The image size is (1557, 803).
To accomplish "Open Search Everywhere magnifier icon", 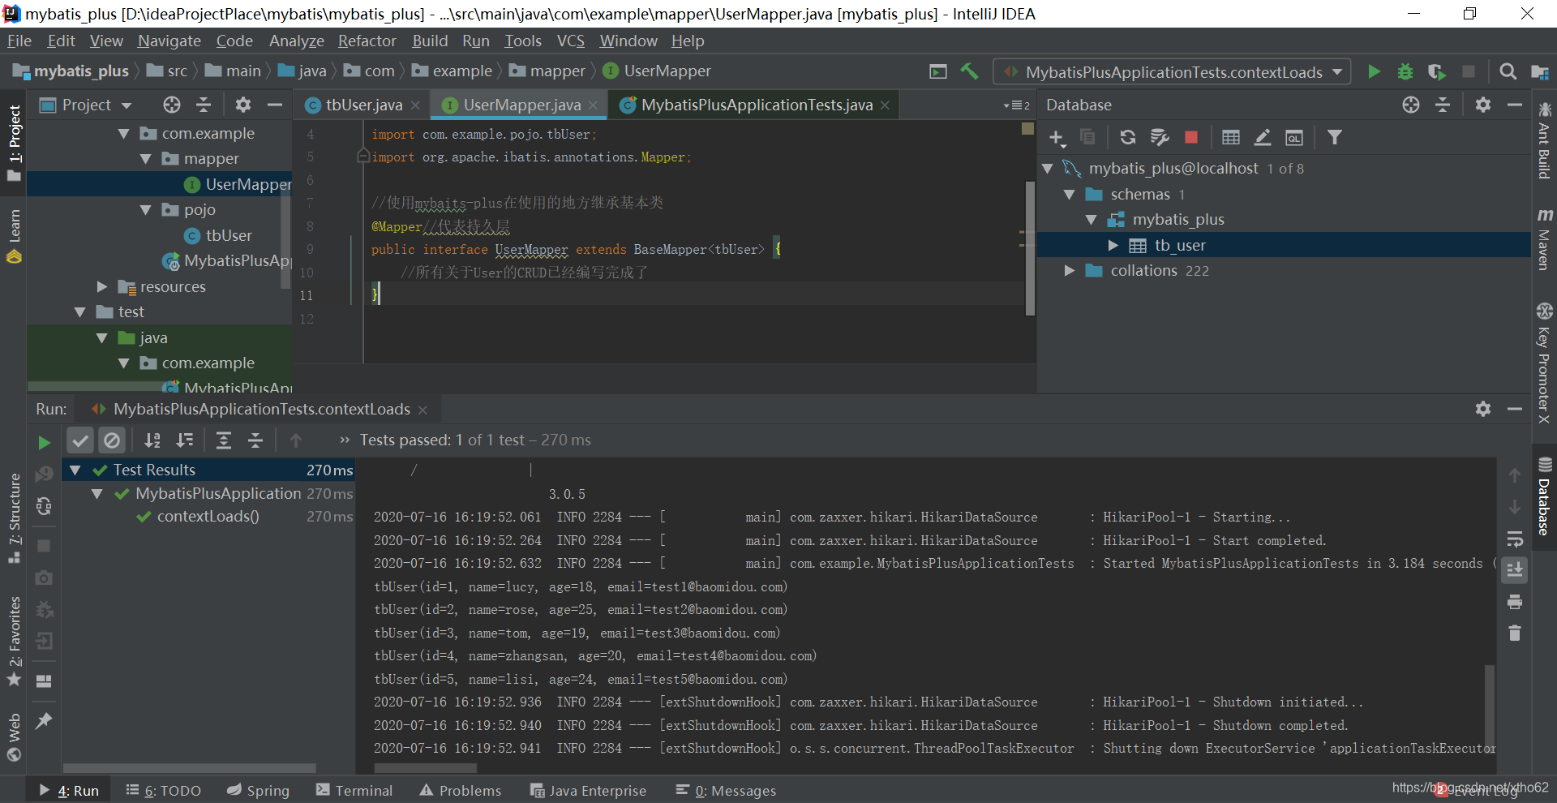I will coord(1508,71).
